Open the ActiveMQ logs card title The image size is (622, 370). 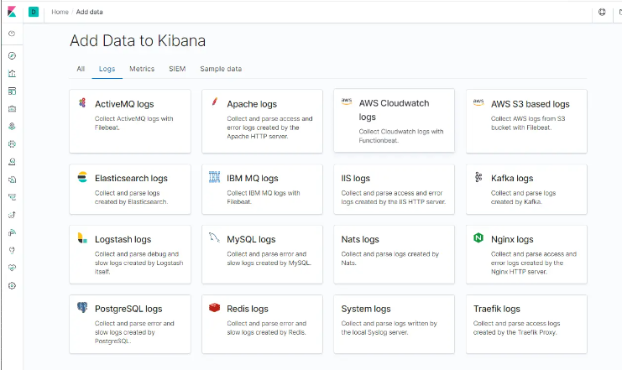point(124,104)
